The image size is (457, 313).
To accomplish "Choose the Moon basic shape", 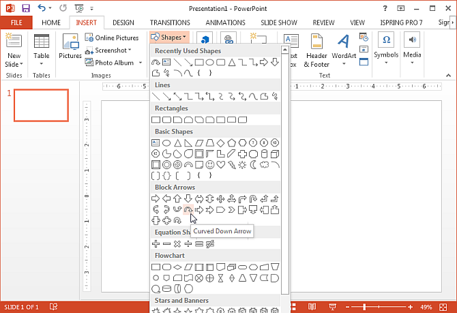I will [x=253, y=165].
